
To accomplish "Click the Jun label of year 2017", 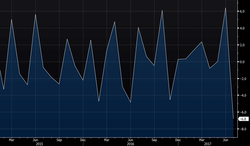I will [226, 140].
